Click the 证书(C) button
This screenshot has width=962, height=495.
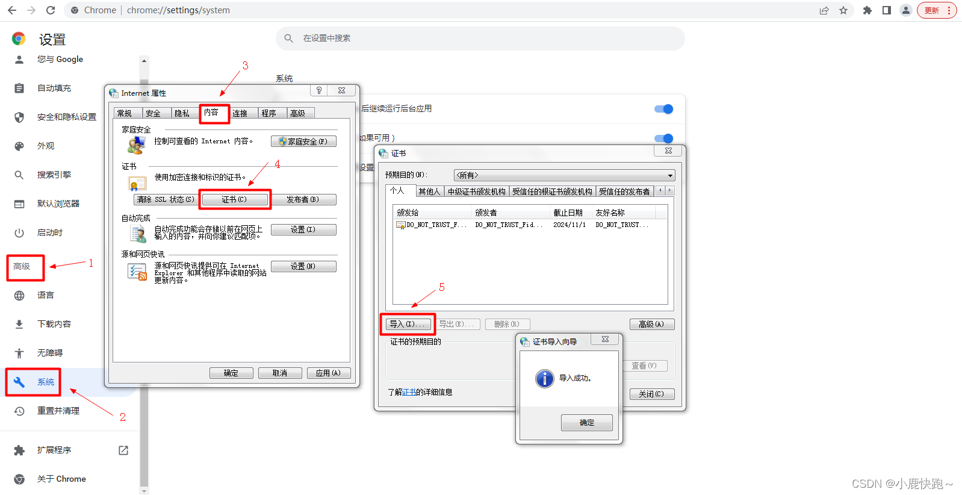click(x=235, y=199)
